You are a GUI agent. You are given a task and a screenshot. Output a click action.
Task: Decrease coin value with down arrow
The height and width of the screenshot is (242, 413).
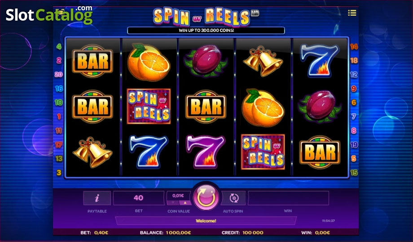[173, 203]
